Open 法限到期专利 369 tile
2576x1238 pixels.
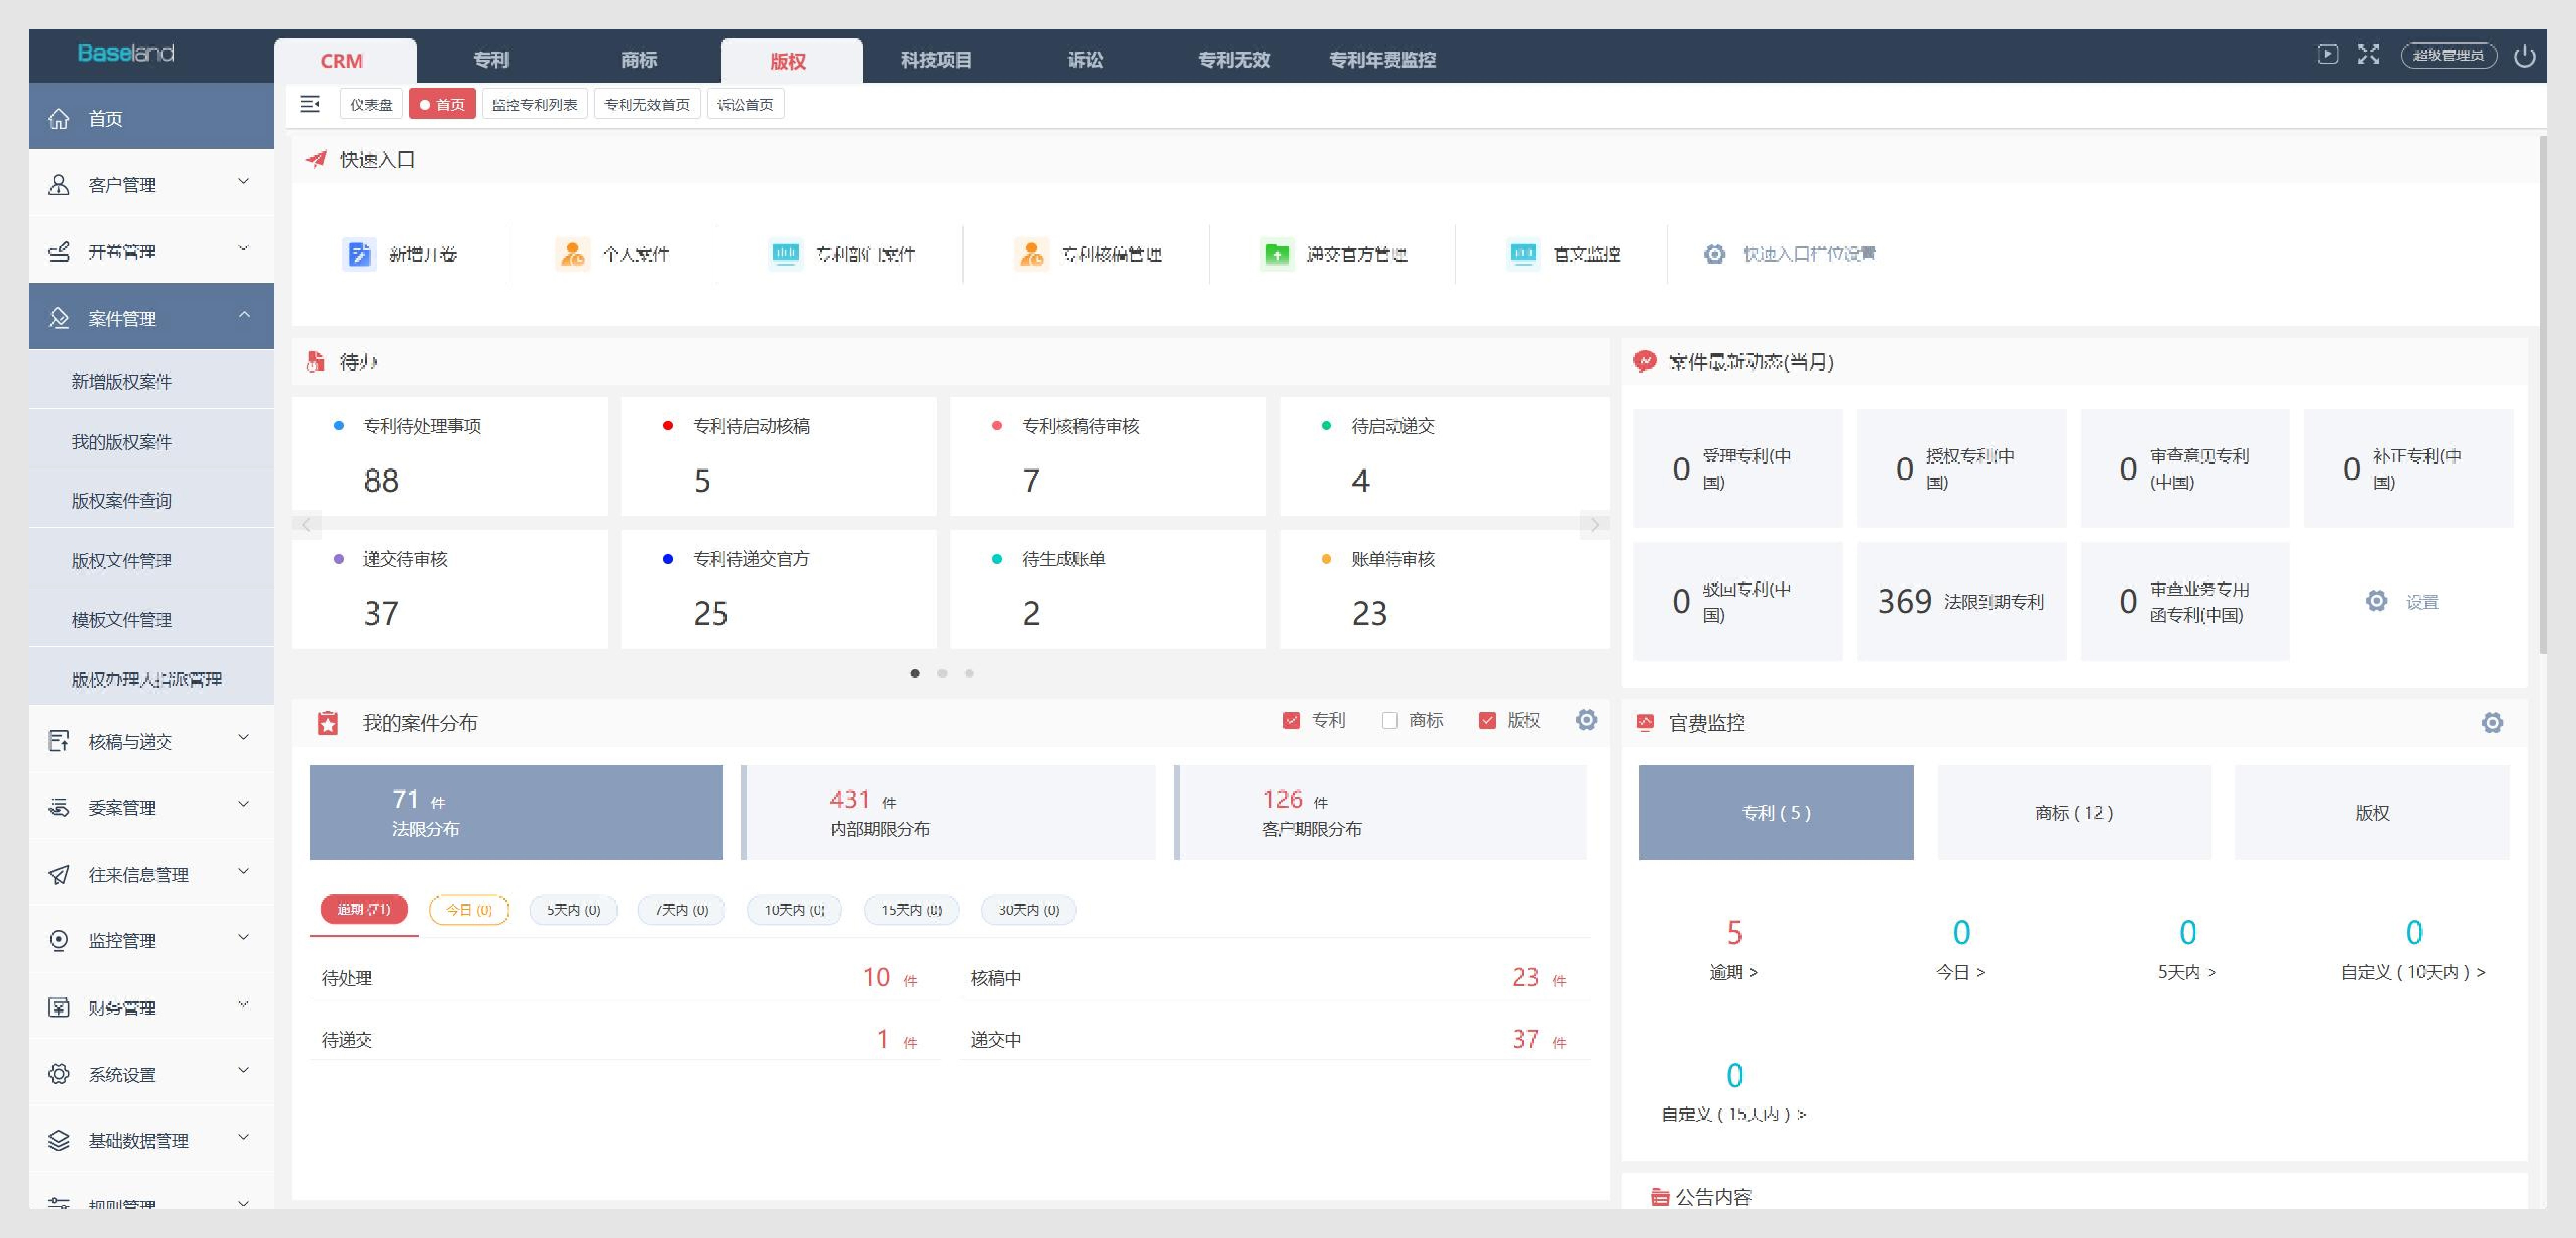point(1961,601)
